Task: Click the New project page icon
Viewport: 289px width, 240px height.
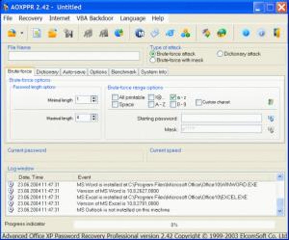Action: (37, 33)
